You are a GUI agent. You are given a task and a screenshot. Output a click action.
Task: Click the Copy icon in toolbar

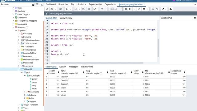pos(75,9)
